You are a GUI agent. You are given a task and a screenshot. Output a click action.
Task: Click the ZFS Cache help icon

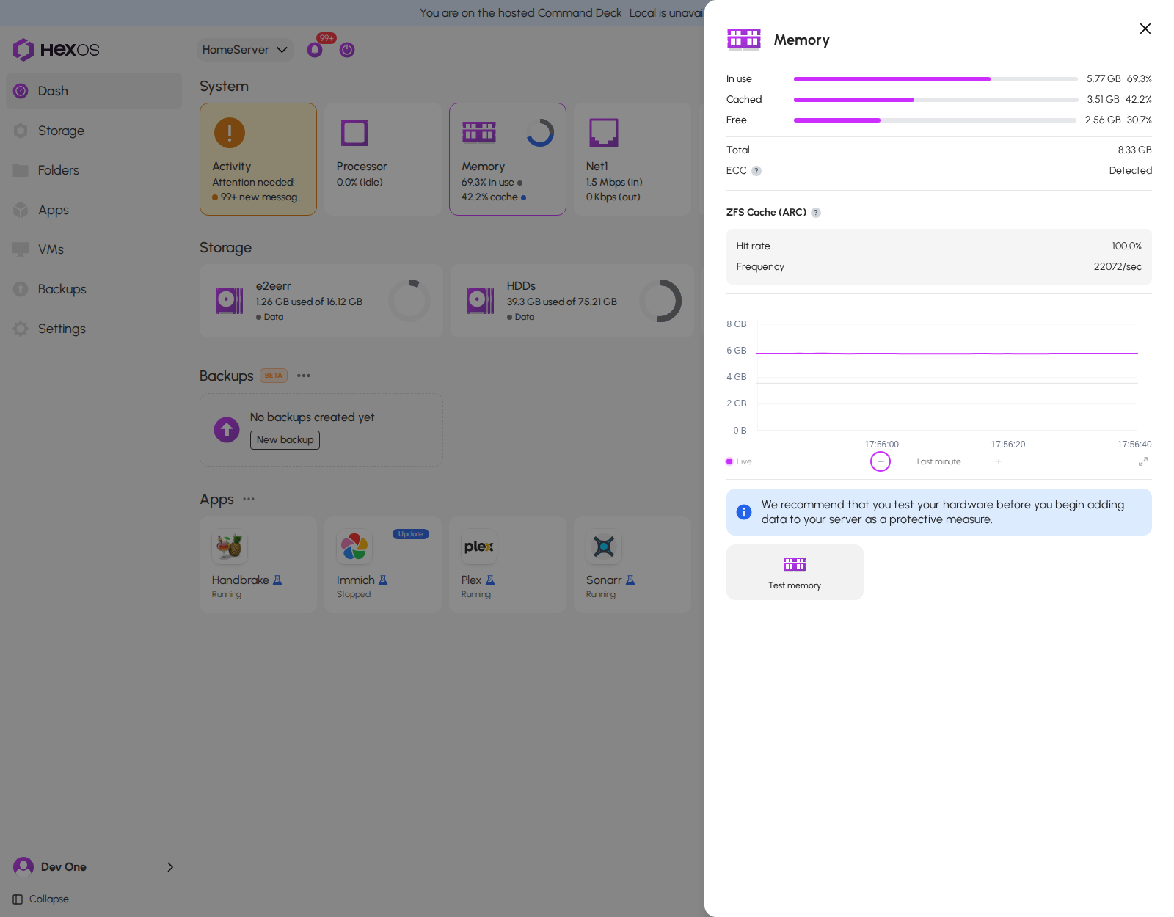click(x=816, y=213)
